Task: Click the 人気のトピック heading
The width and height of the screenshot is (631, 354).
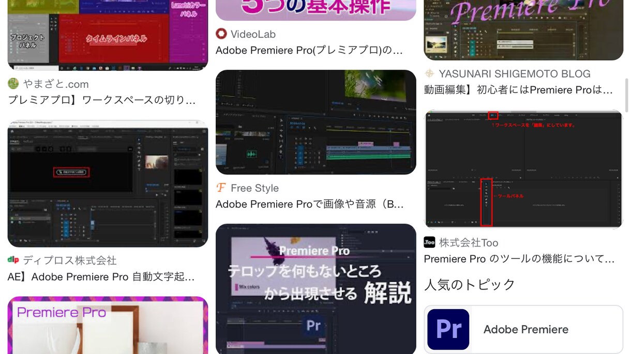Action: pyautogui.click(x=470, y=284)
